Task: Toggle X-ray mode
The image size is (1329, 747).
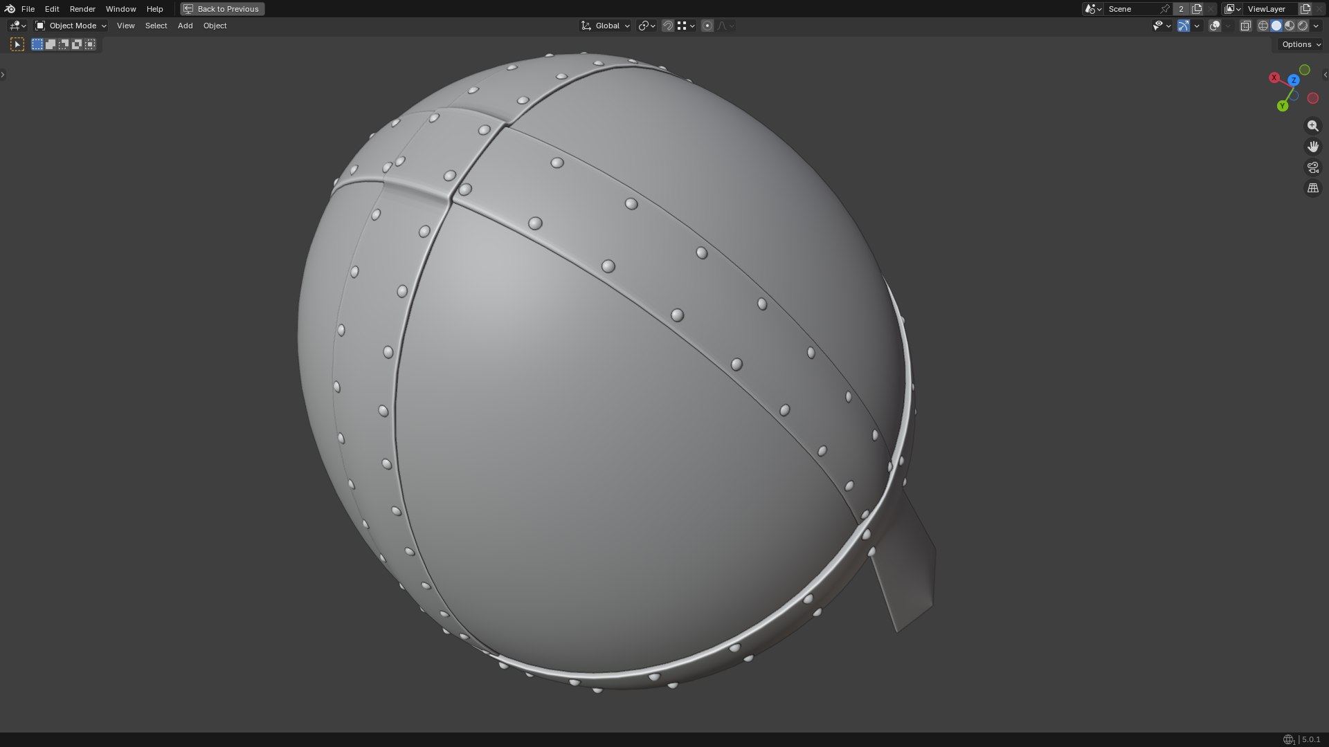Action: click(x=1245, y=26)
